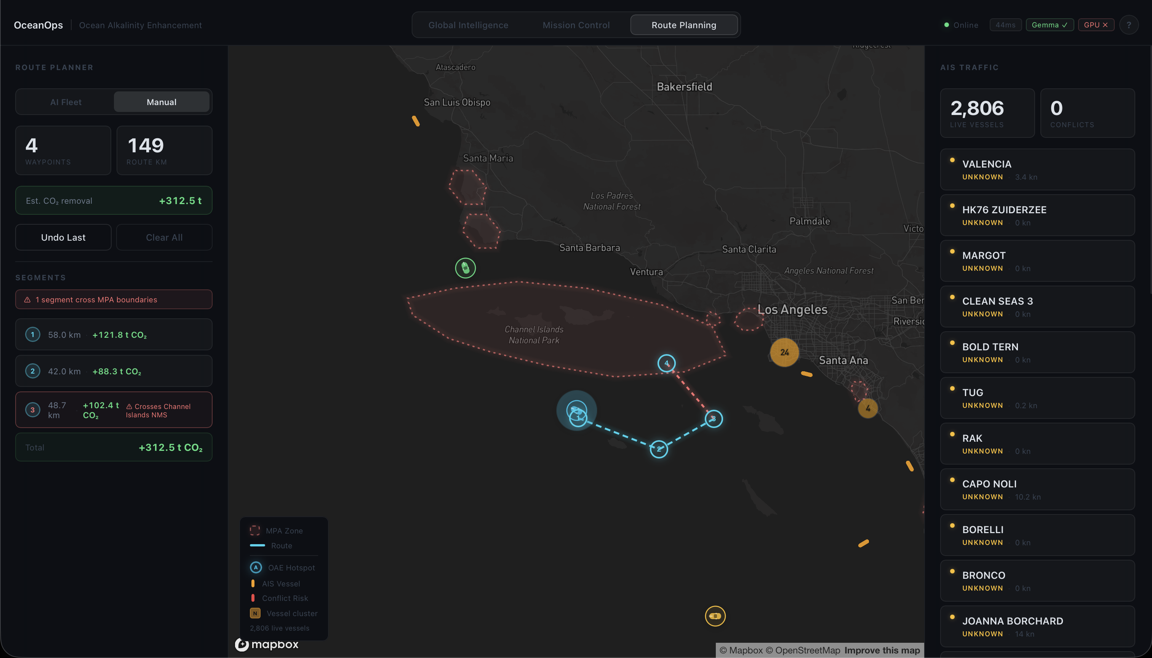
Task: Select the Manual planner mode
Action: click(162, 102)
